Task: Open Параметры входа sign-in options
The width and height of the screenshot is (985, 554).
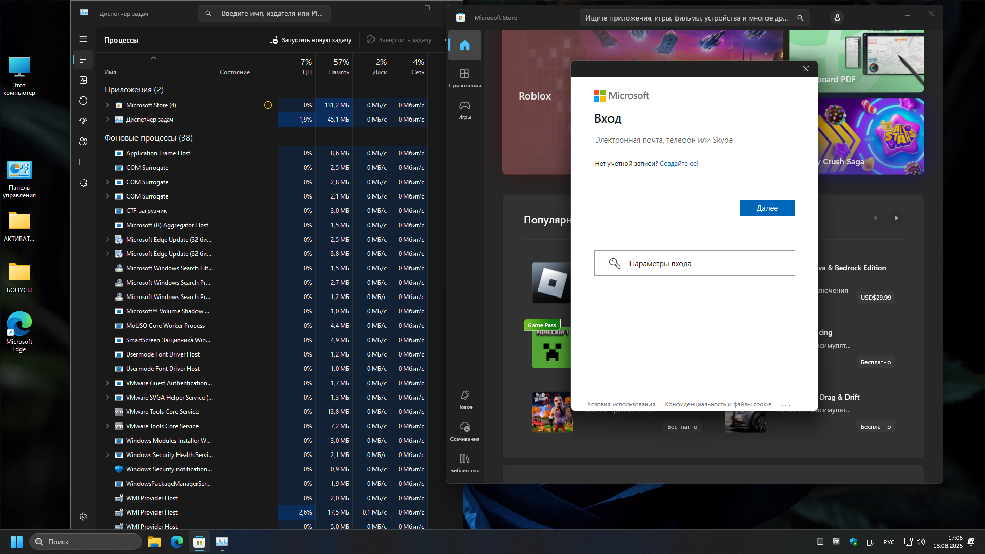Action: click(x=694, y=263)
